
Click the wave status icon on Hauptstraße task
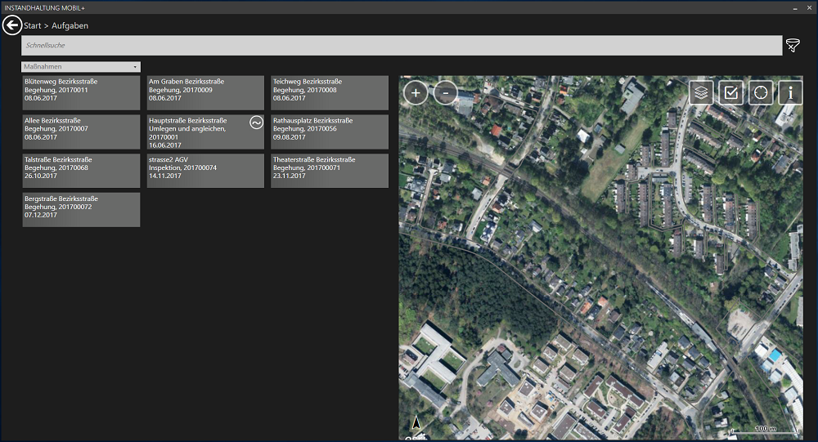pyautogui.click(x=256, y=123)
